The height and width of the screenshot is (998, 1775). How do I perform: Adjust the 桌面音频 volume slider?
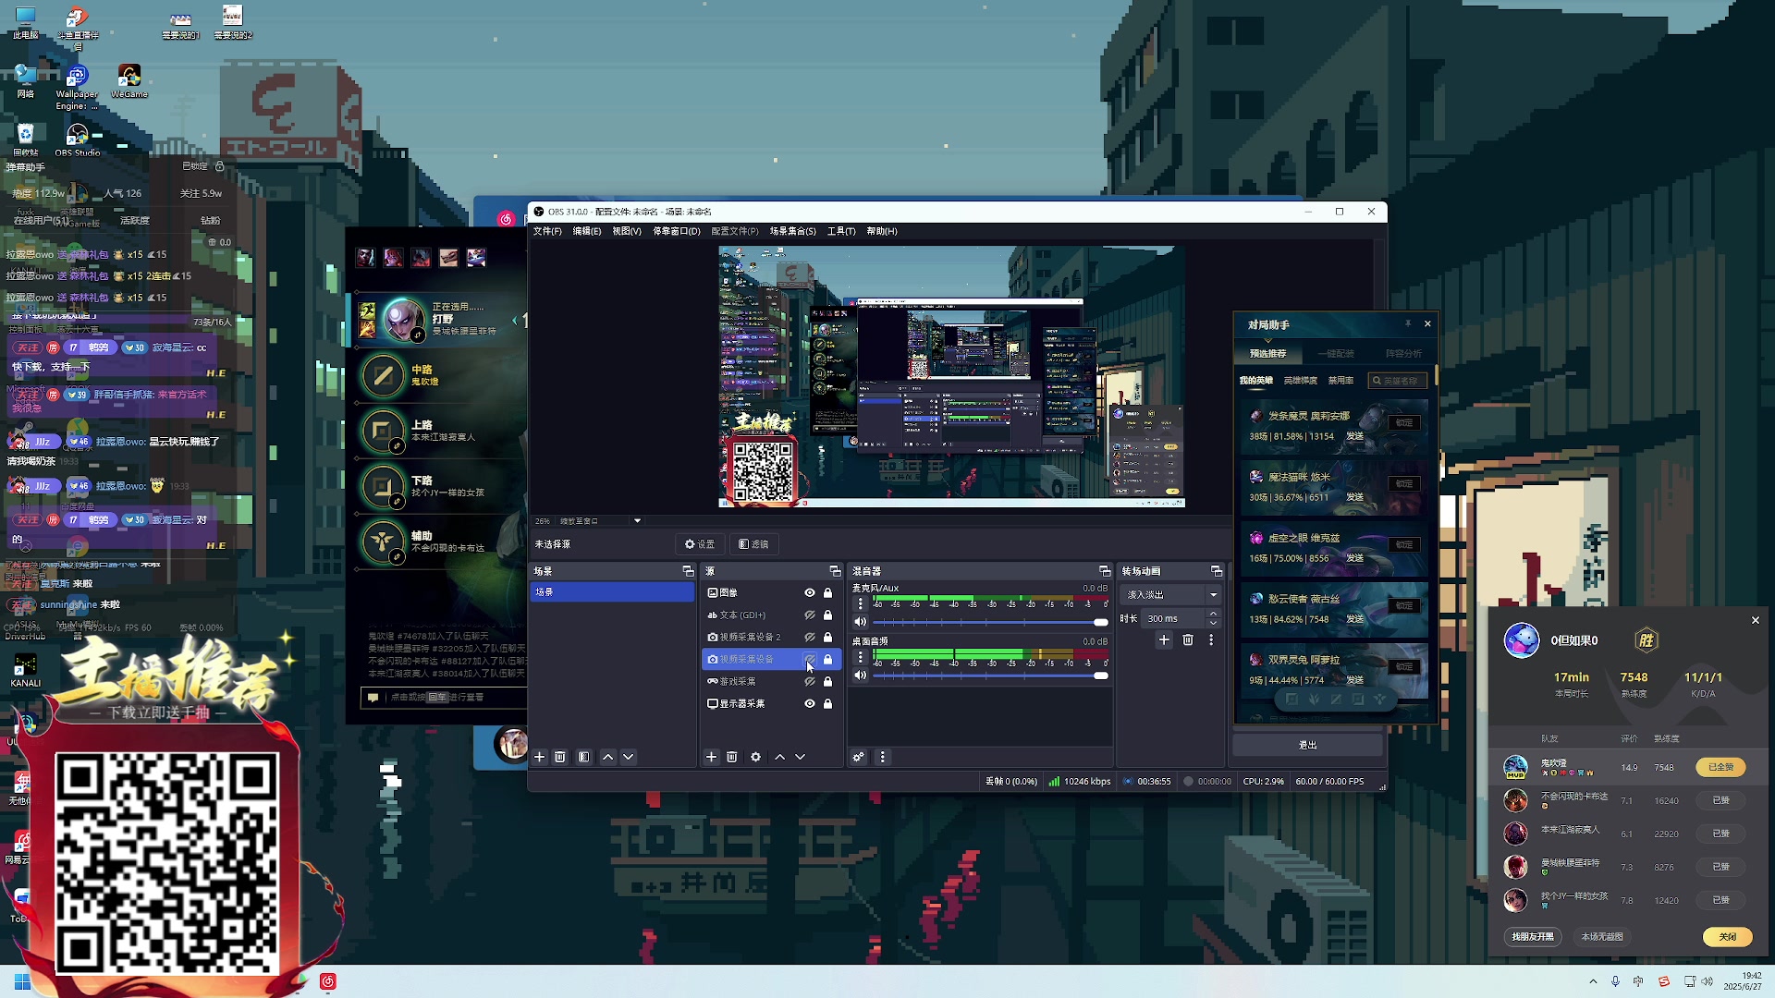[x=990, y=675]
